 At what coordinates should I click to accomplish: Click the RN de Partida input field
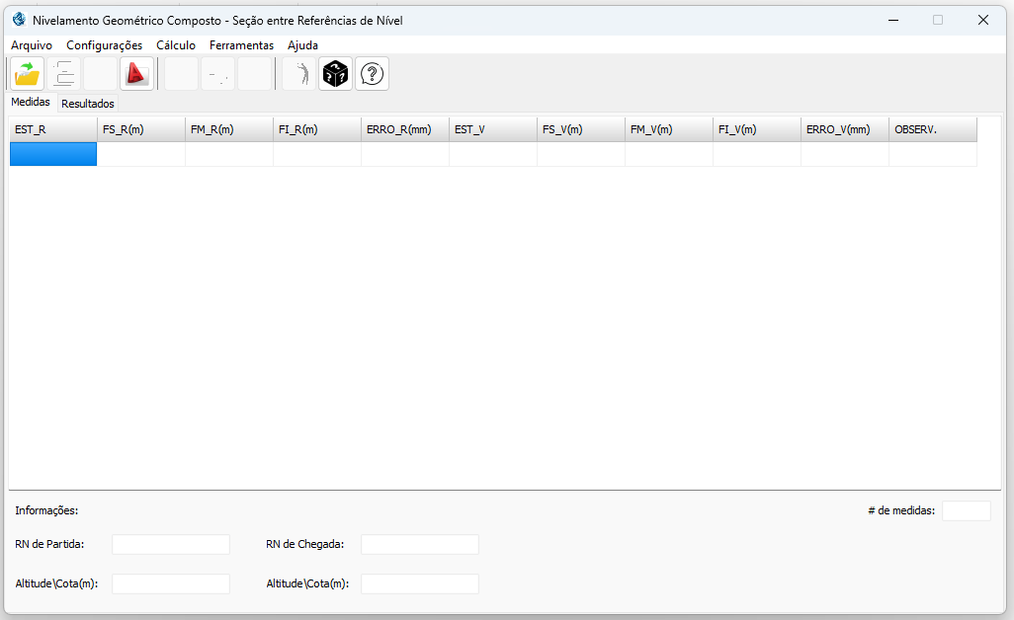tap(170, 544)
